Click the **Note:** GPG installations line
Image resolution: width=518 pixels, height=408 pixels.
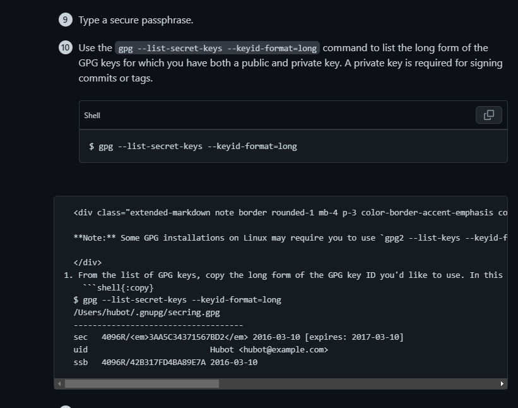(290, 238)
